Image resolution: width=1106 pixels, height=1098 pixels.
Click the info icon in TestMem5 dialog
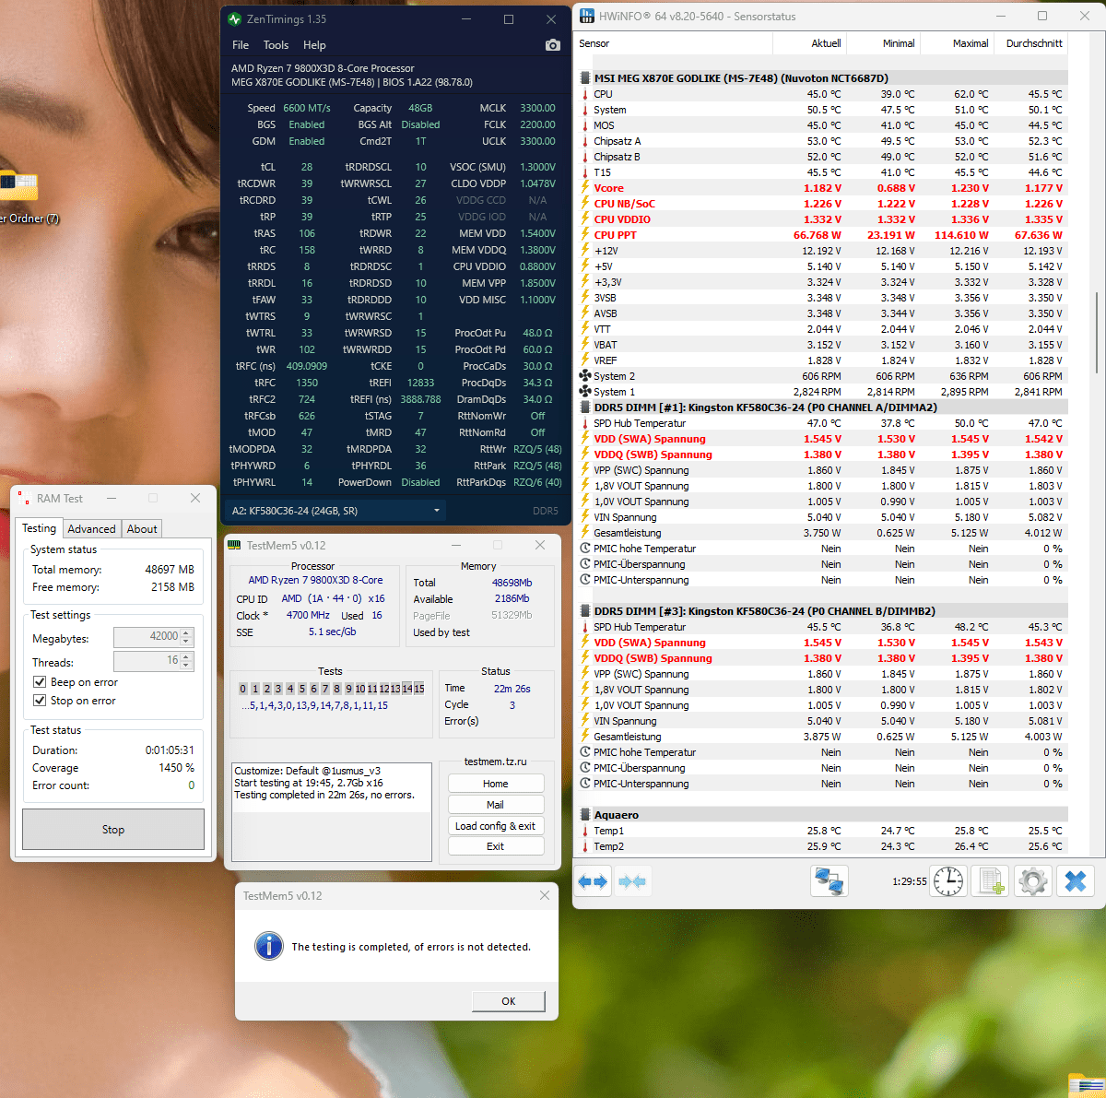268,946
